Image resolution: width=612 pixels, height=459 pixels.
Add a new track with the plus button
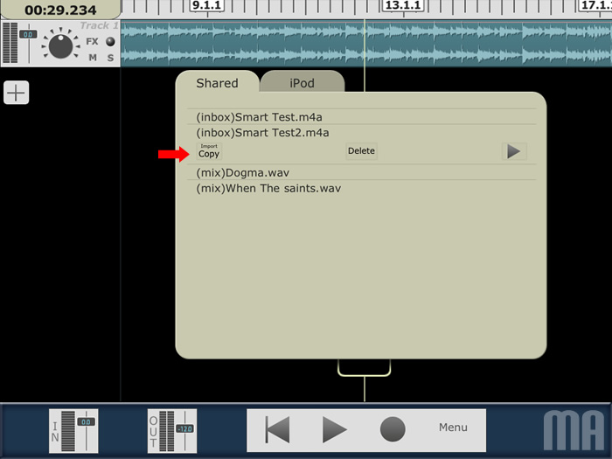(16, 93)
